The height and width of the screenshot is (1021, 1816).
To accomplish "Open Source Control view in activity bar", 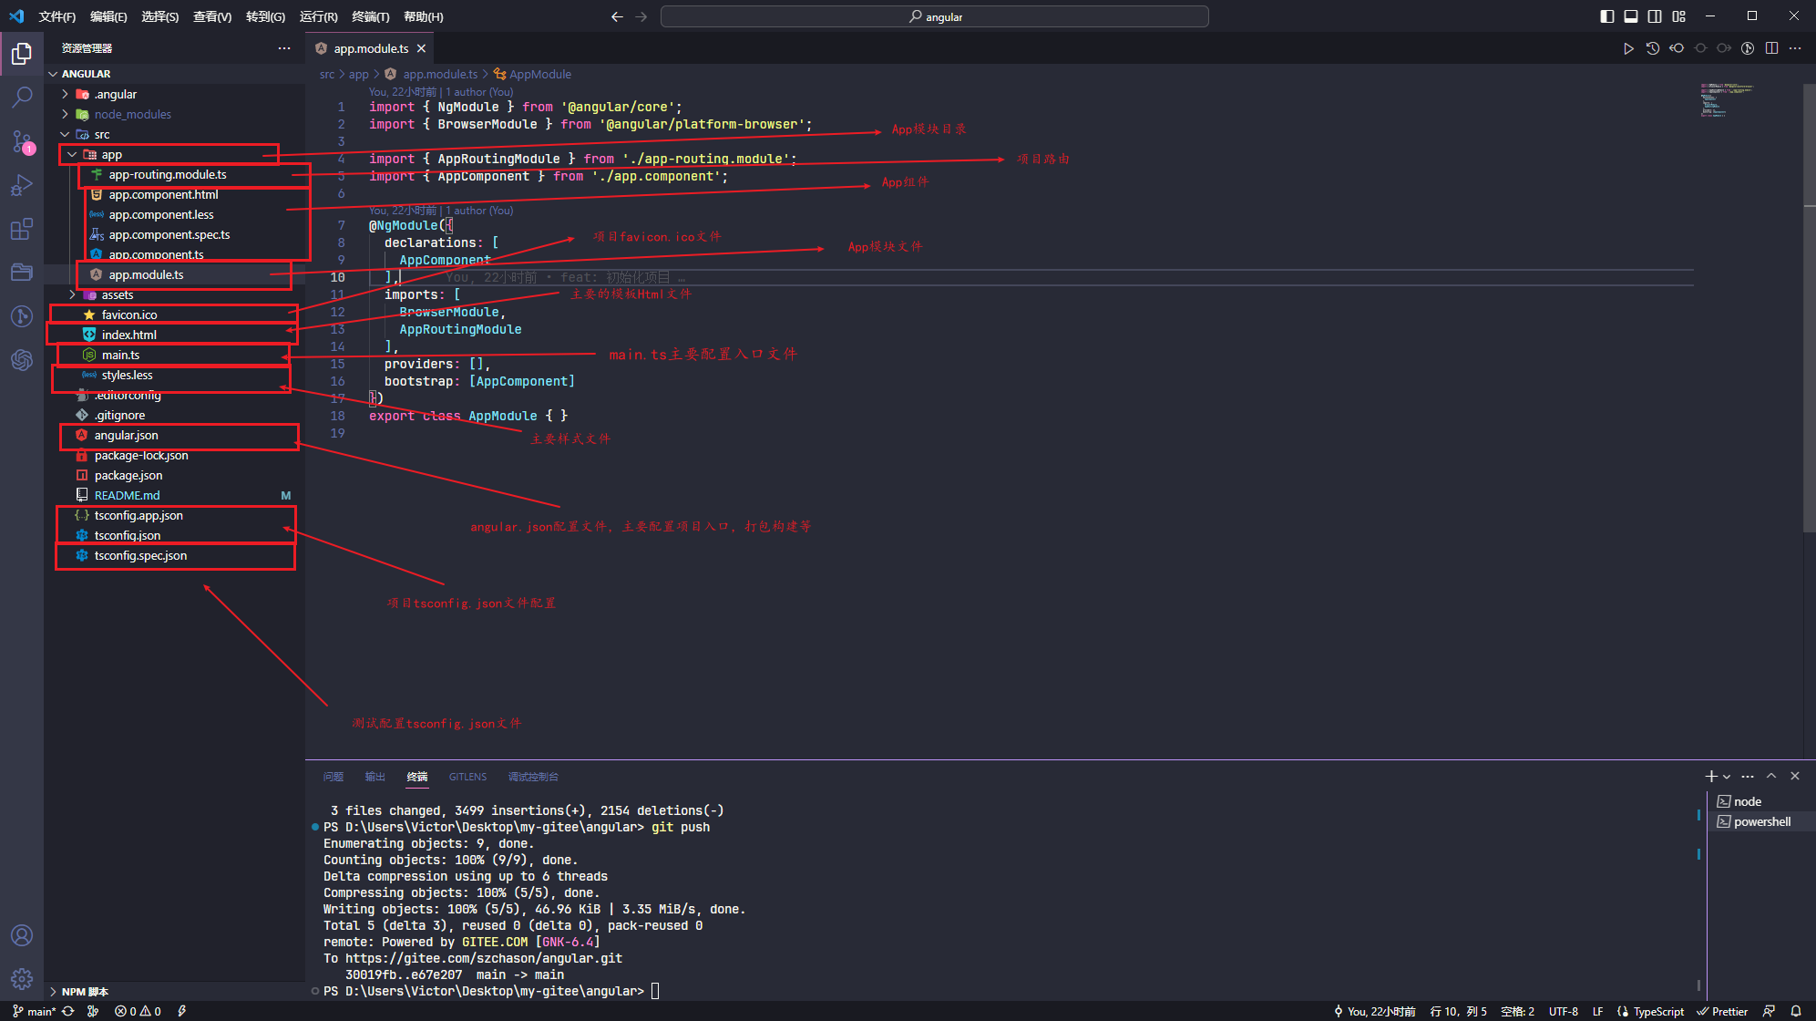I will [x=22, y=141].
